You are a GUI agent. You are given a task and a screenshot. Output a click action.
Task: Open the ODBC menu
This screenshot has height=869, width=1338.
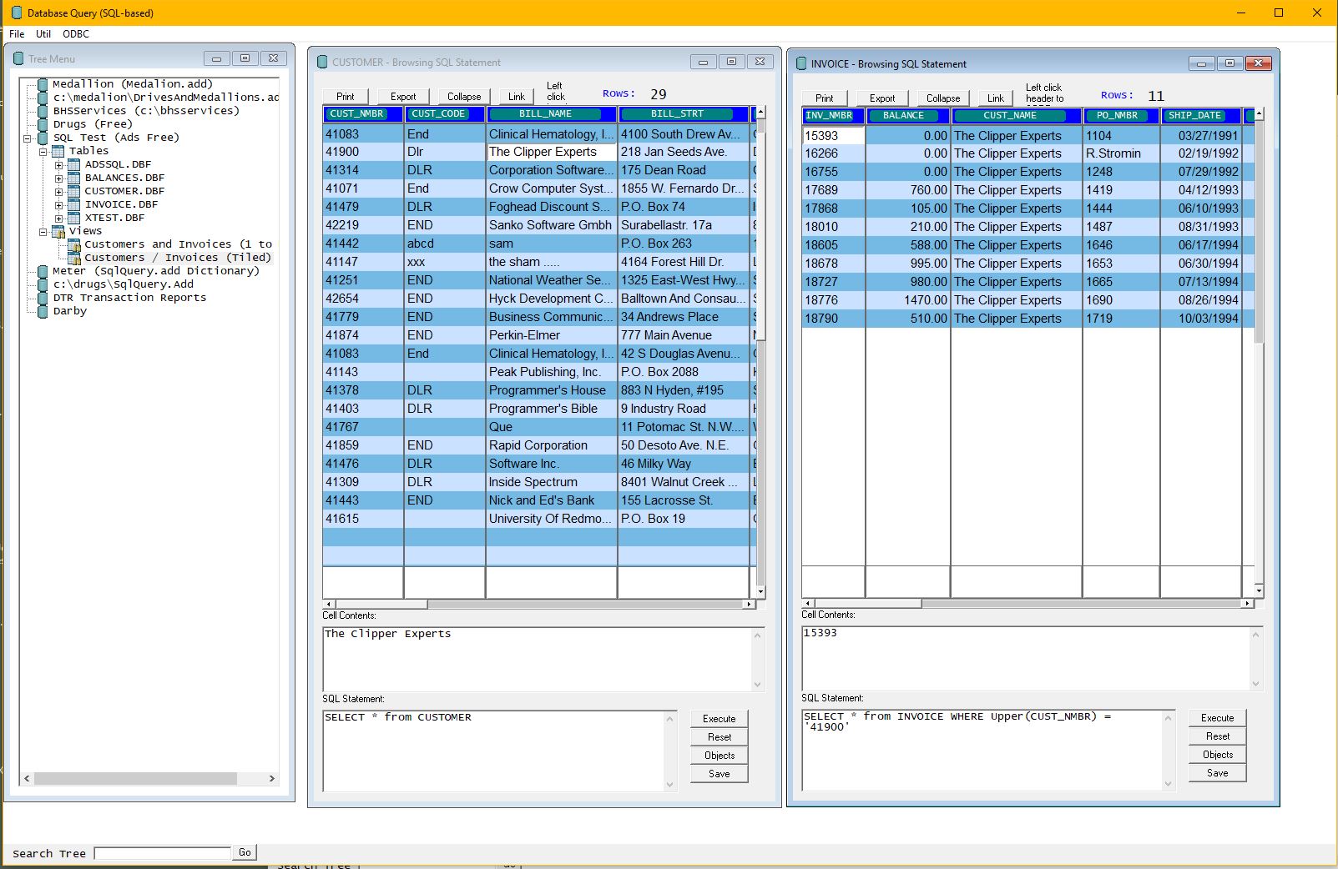pos(75,34)
